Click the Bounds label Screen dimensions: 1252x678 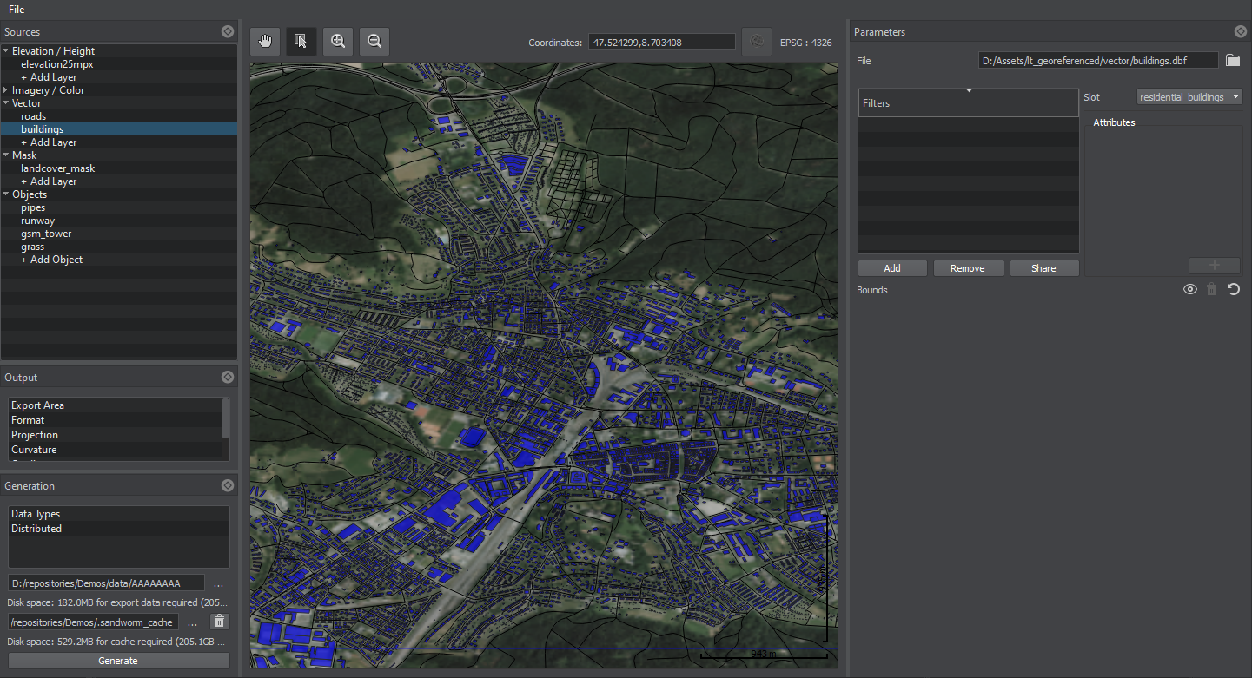(872, 290)
